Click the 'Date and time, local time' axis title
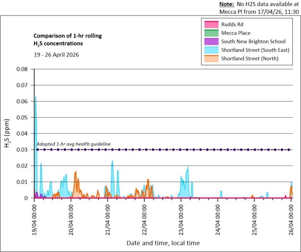Viewport: 301px width, 252px height. point(163,243)
